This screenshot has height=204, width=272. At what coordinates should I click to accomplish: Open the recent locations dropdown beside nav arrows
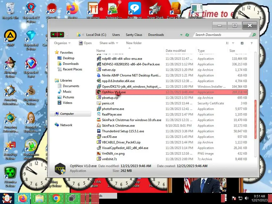(x=67, y=35)
